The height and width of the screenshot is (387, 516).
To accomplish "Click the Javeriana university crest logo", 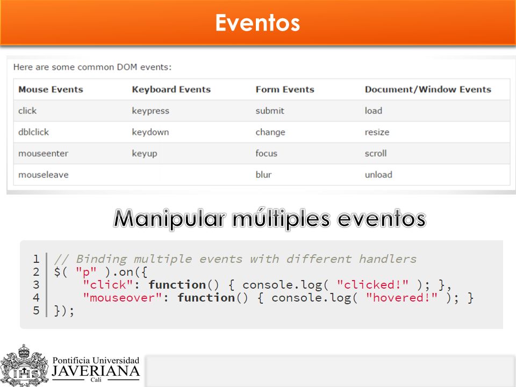I will (24, 365).
